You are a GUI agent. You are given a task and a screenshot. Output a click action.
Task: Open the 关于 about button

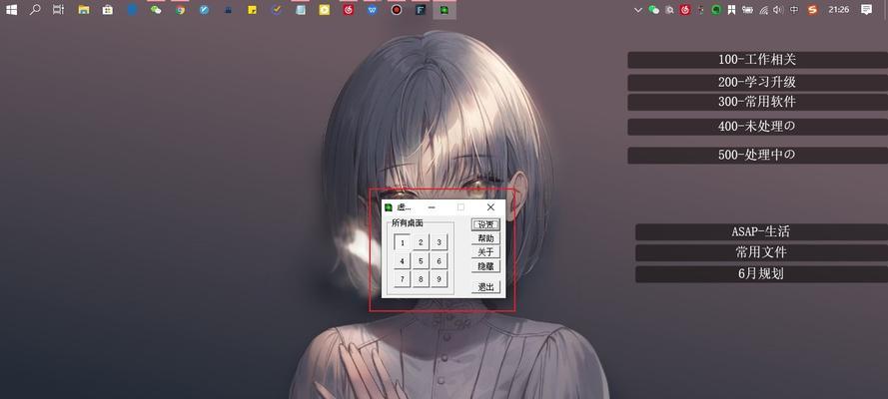pos(485,252)
